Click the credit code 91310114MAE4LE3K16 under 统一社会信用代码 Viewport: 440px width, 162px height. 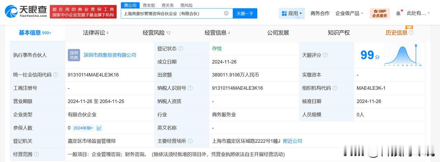93,75
